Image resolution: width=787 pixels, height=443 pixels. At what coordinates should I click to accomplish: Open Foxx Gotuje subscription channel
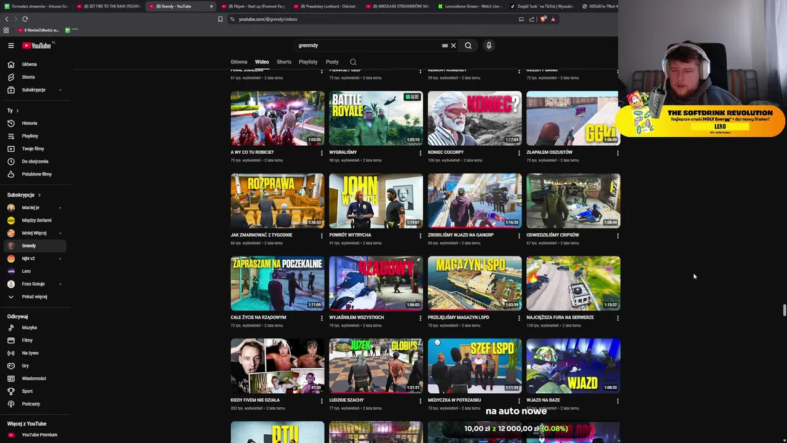coord(33,284)
